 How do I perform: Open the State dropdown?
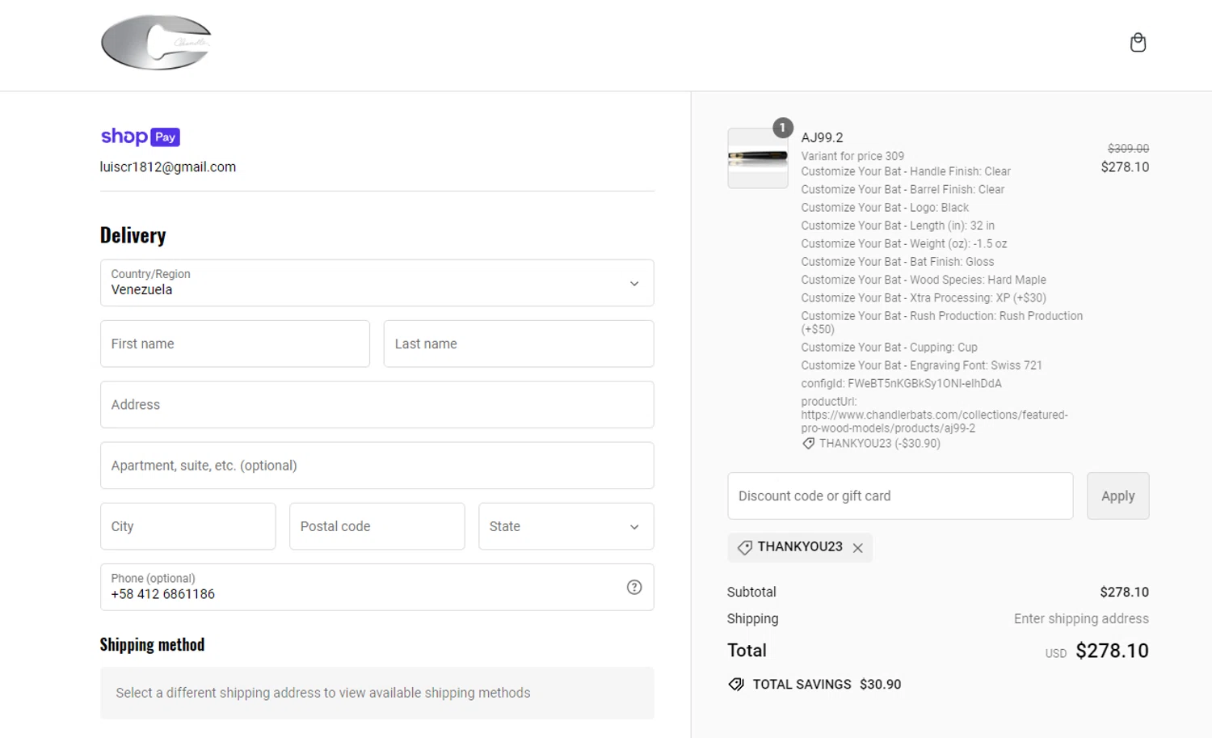566,526
